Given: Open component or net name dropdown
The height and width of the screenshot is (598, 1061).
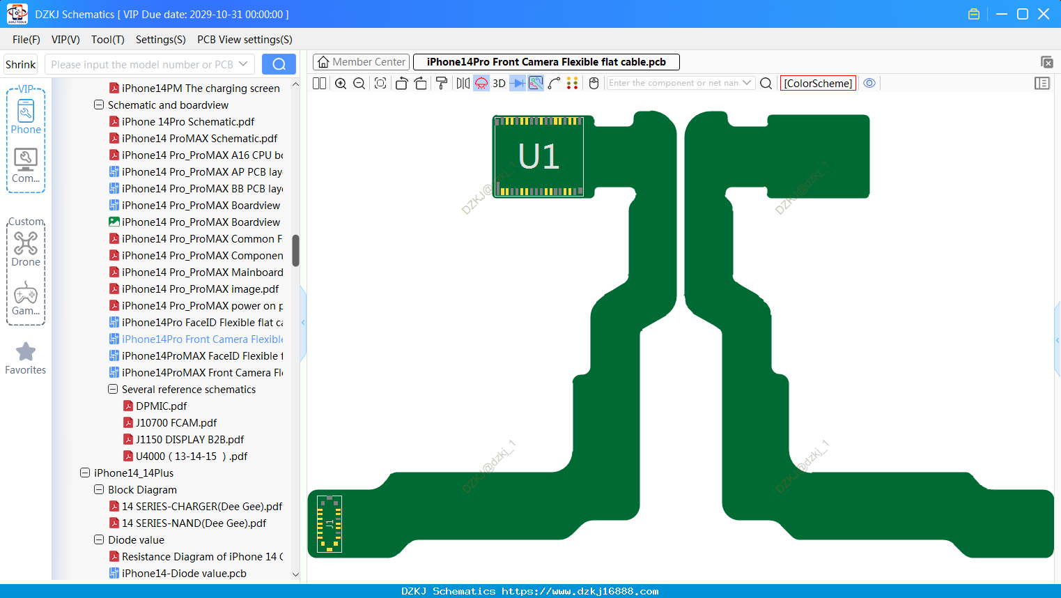Looking at the screenshot, I should 748,82.
